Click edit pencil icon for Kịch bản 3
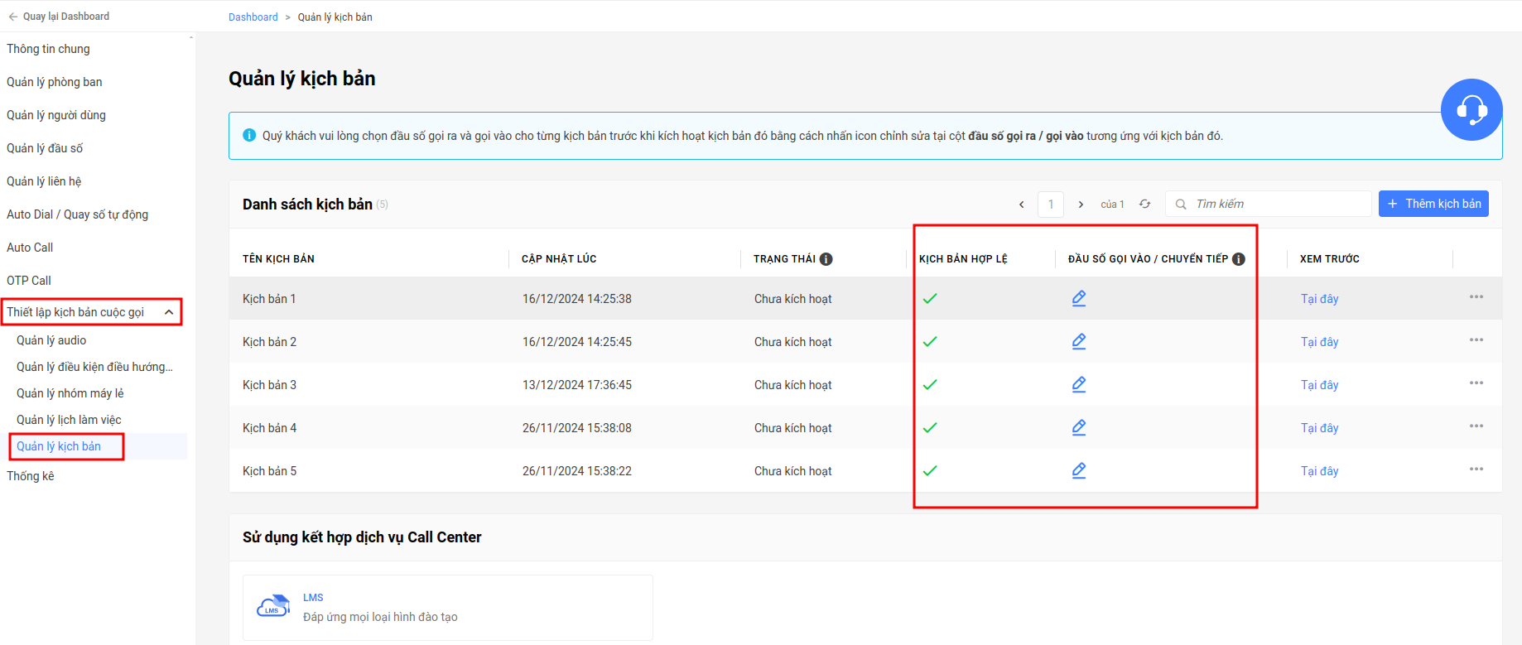This screenshot has height=645, width=1522. [x=1079, y=384]
